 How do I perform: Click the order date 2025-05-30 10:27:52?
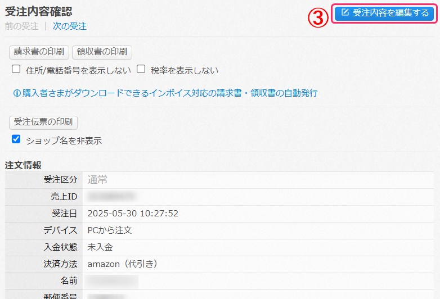click(x=133, y=214)
